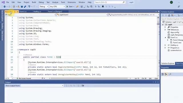The height and width of the screenshot is (103, 183).
Task: Expand the Properties node in Solution Explorer
Action: [165, 27]
